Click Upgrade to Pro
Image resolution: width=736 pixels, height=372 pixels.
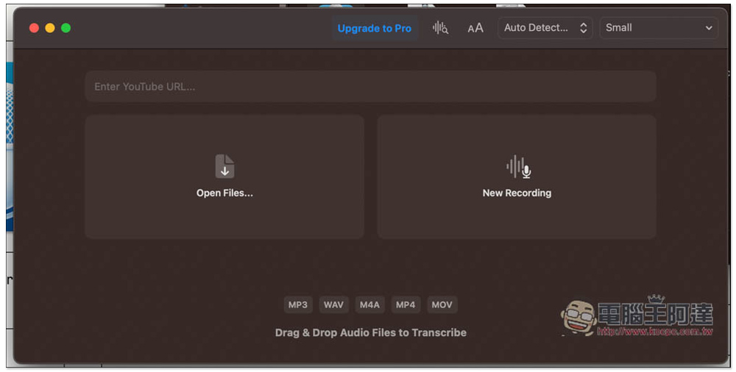click(x=374, y=28)
